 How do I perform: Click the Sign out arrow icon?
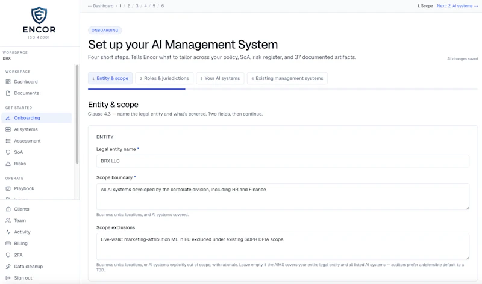pyautogui.click(x=8, y=278)
